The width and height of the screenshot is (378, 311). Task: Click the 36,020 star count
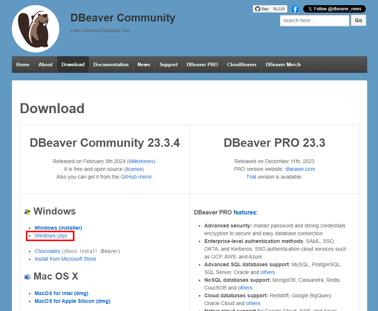coord(279,9)
